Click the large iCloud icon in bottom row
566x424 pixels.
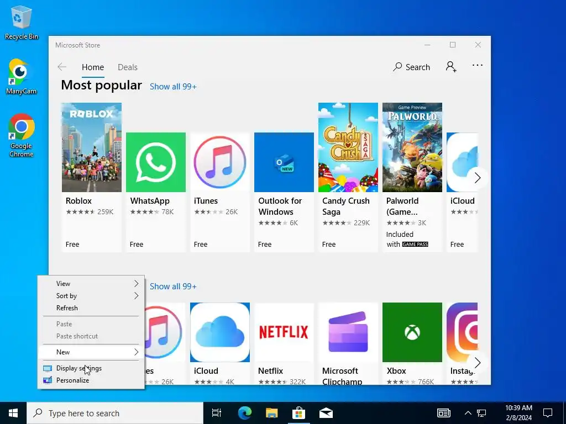coord(220,332)
